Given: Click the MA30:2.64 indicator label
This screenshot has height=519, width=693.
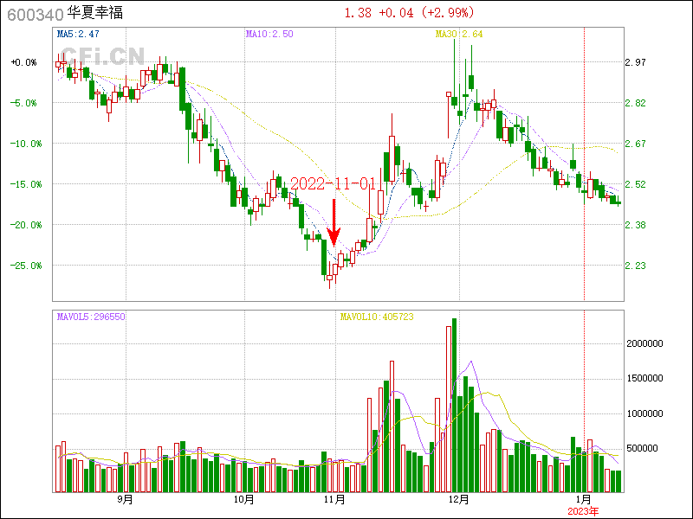Looking at the screenshot, I should coord(458,34).
